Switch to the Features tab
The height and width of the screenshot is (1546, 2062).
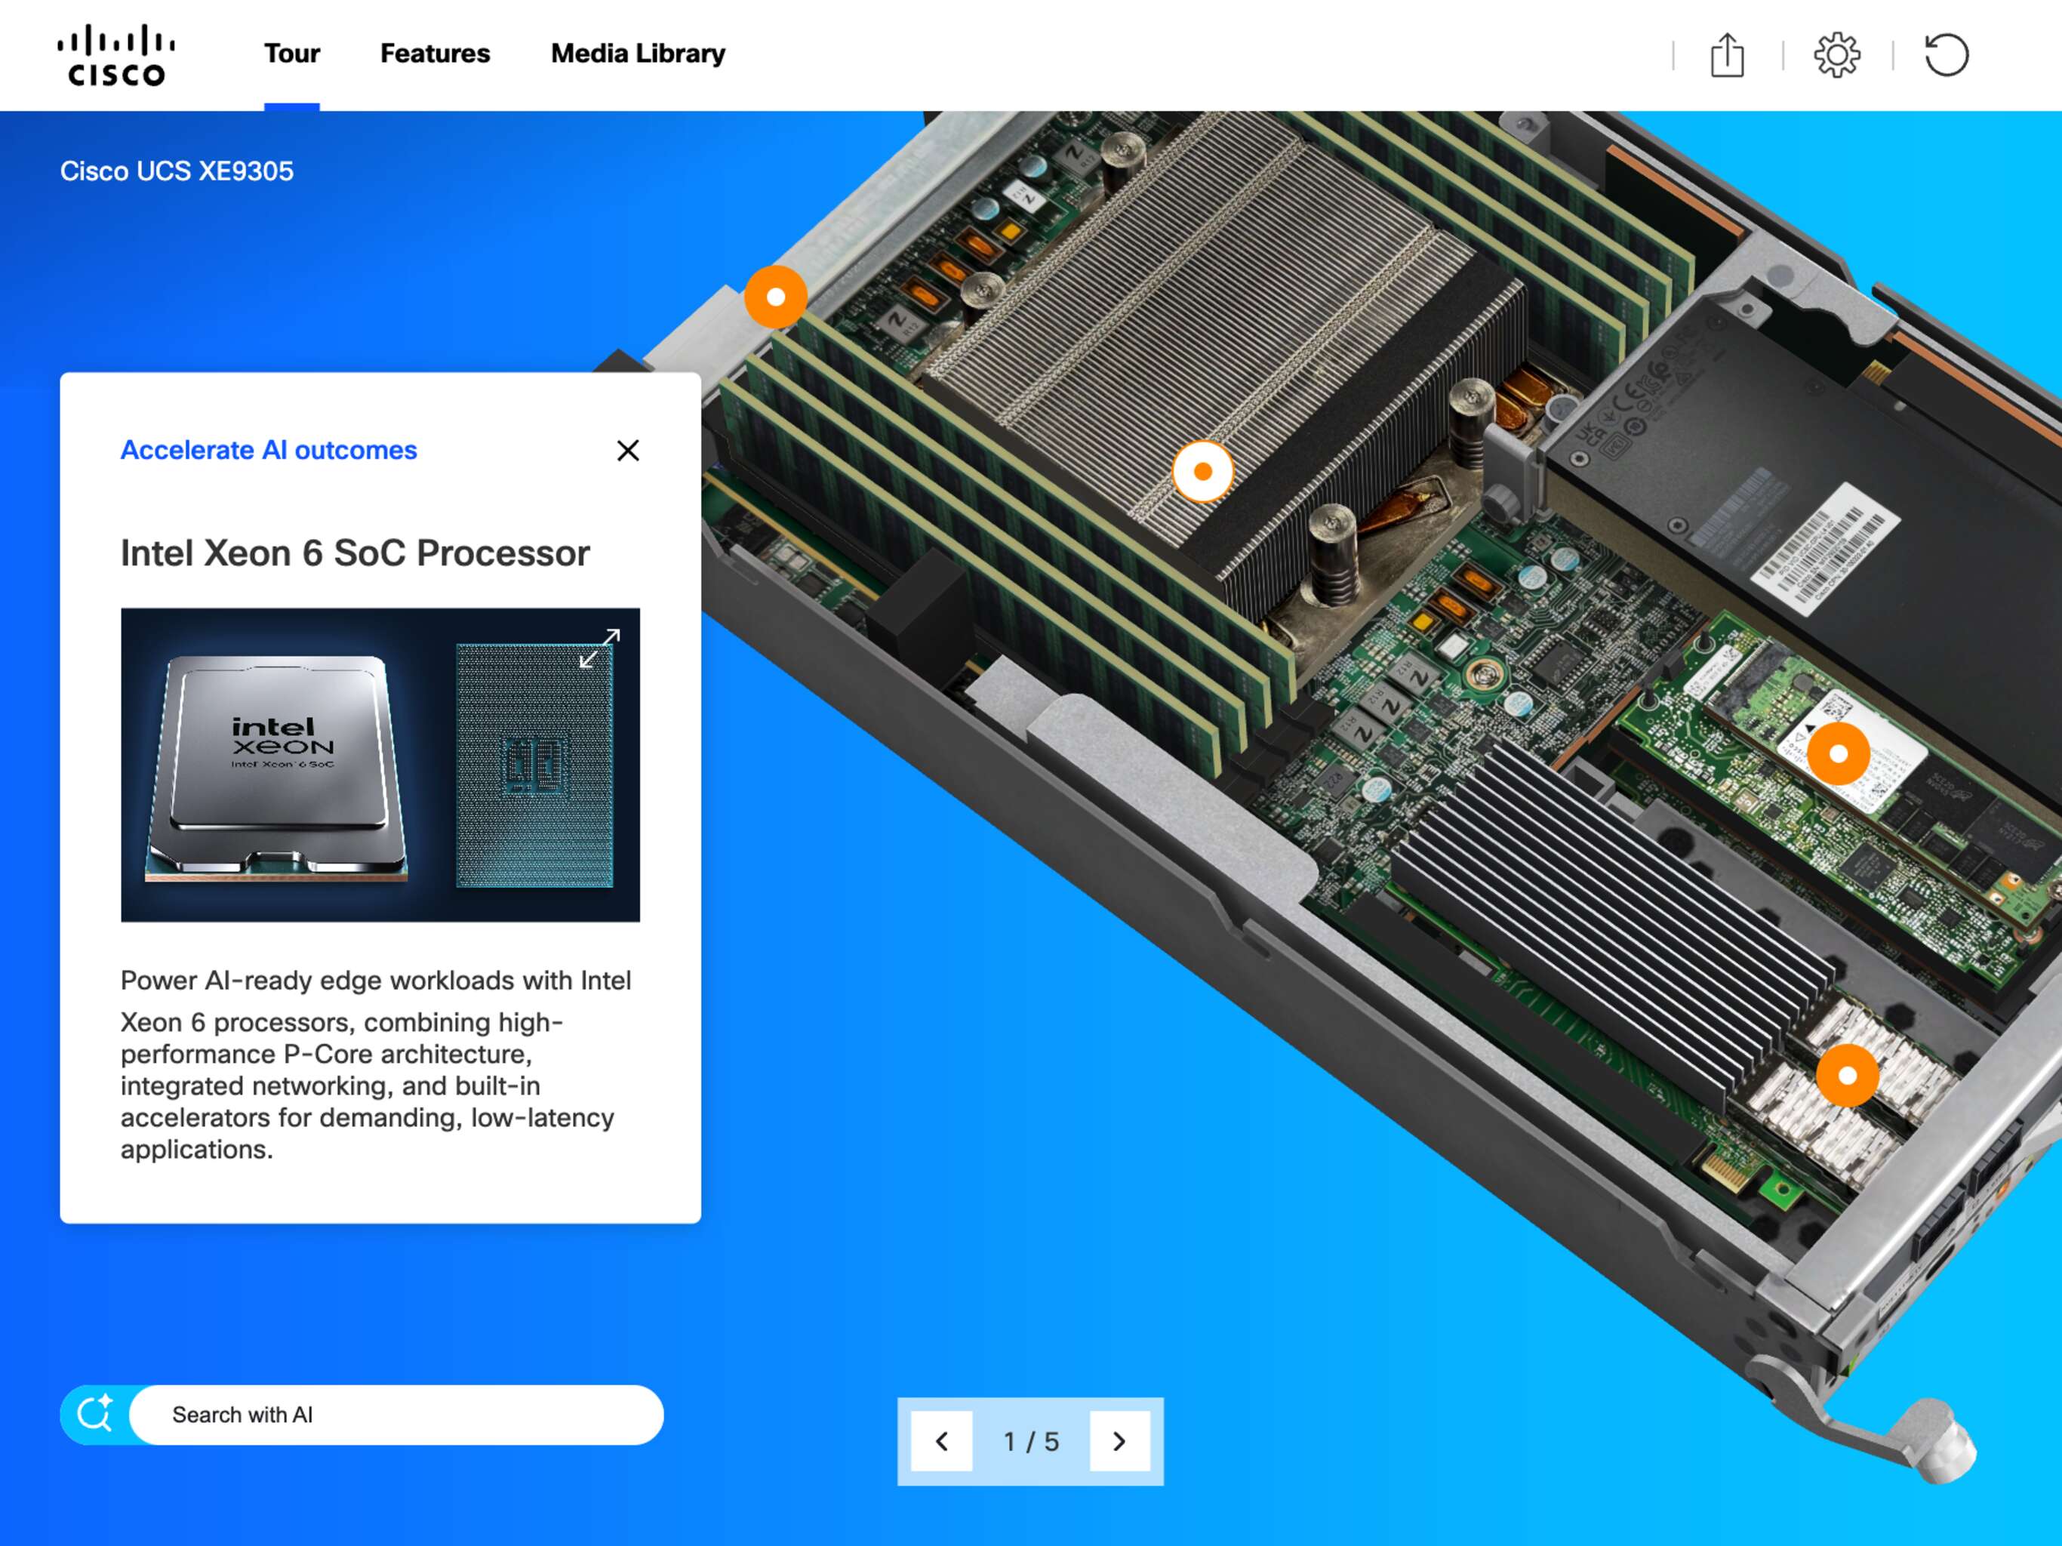pyautogui.click(x=435, y=54)
